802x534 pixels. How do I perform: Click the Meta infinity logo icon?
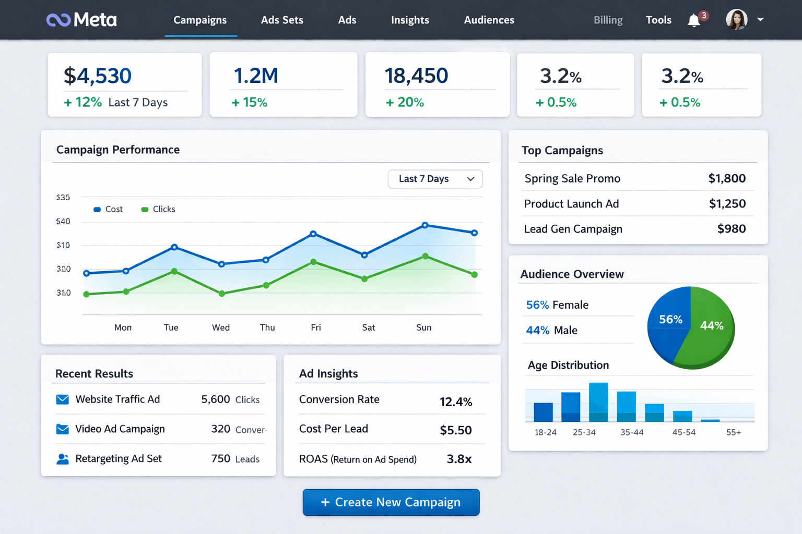coord(58,20)
